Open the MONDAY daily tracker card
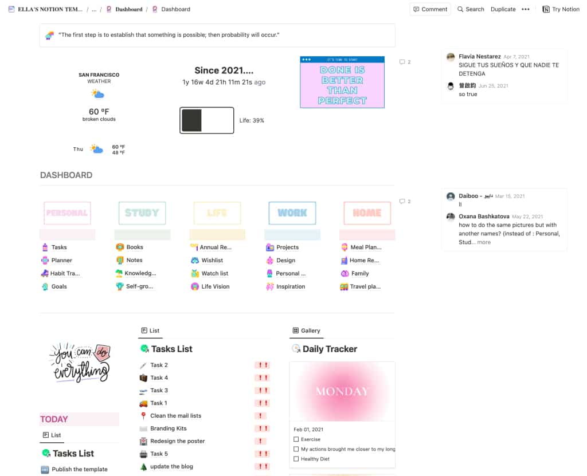This screenshot has width=587, height=476. 342,392
